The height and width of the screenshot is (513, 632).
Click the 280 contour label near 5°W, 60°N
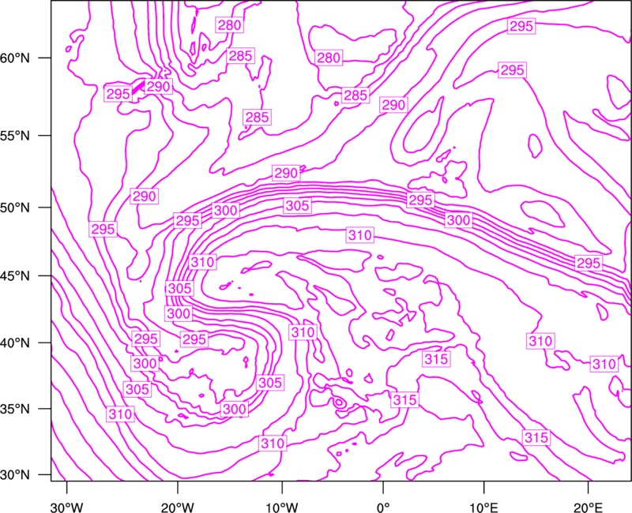[x=329, y=58]
